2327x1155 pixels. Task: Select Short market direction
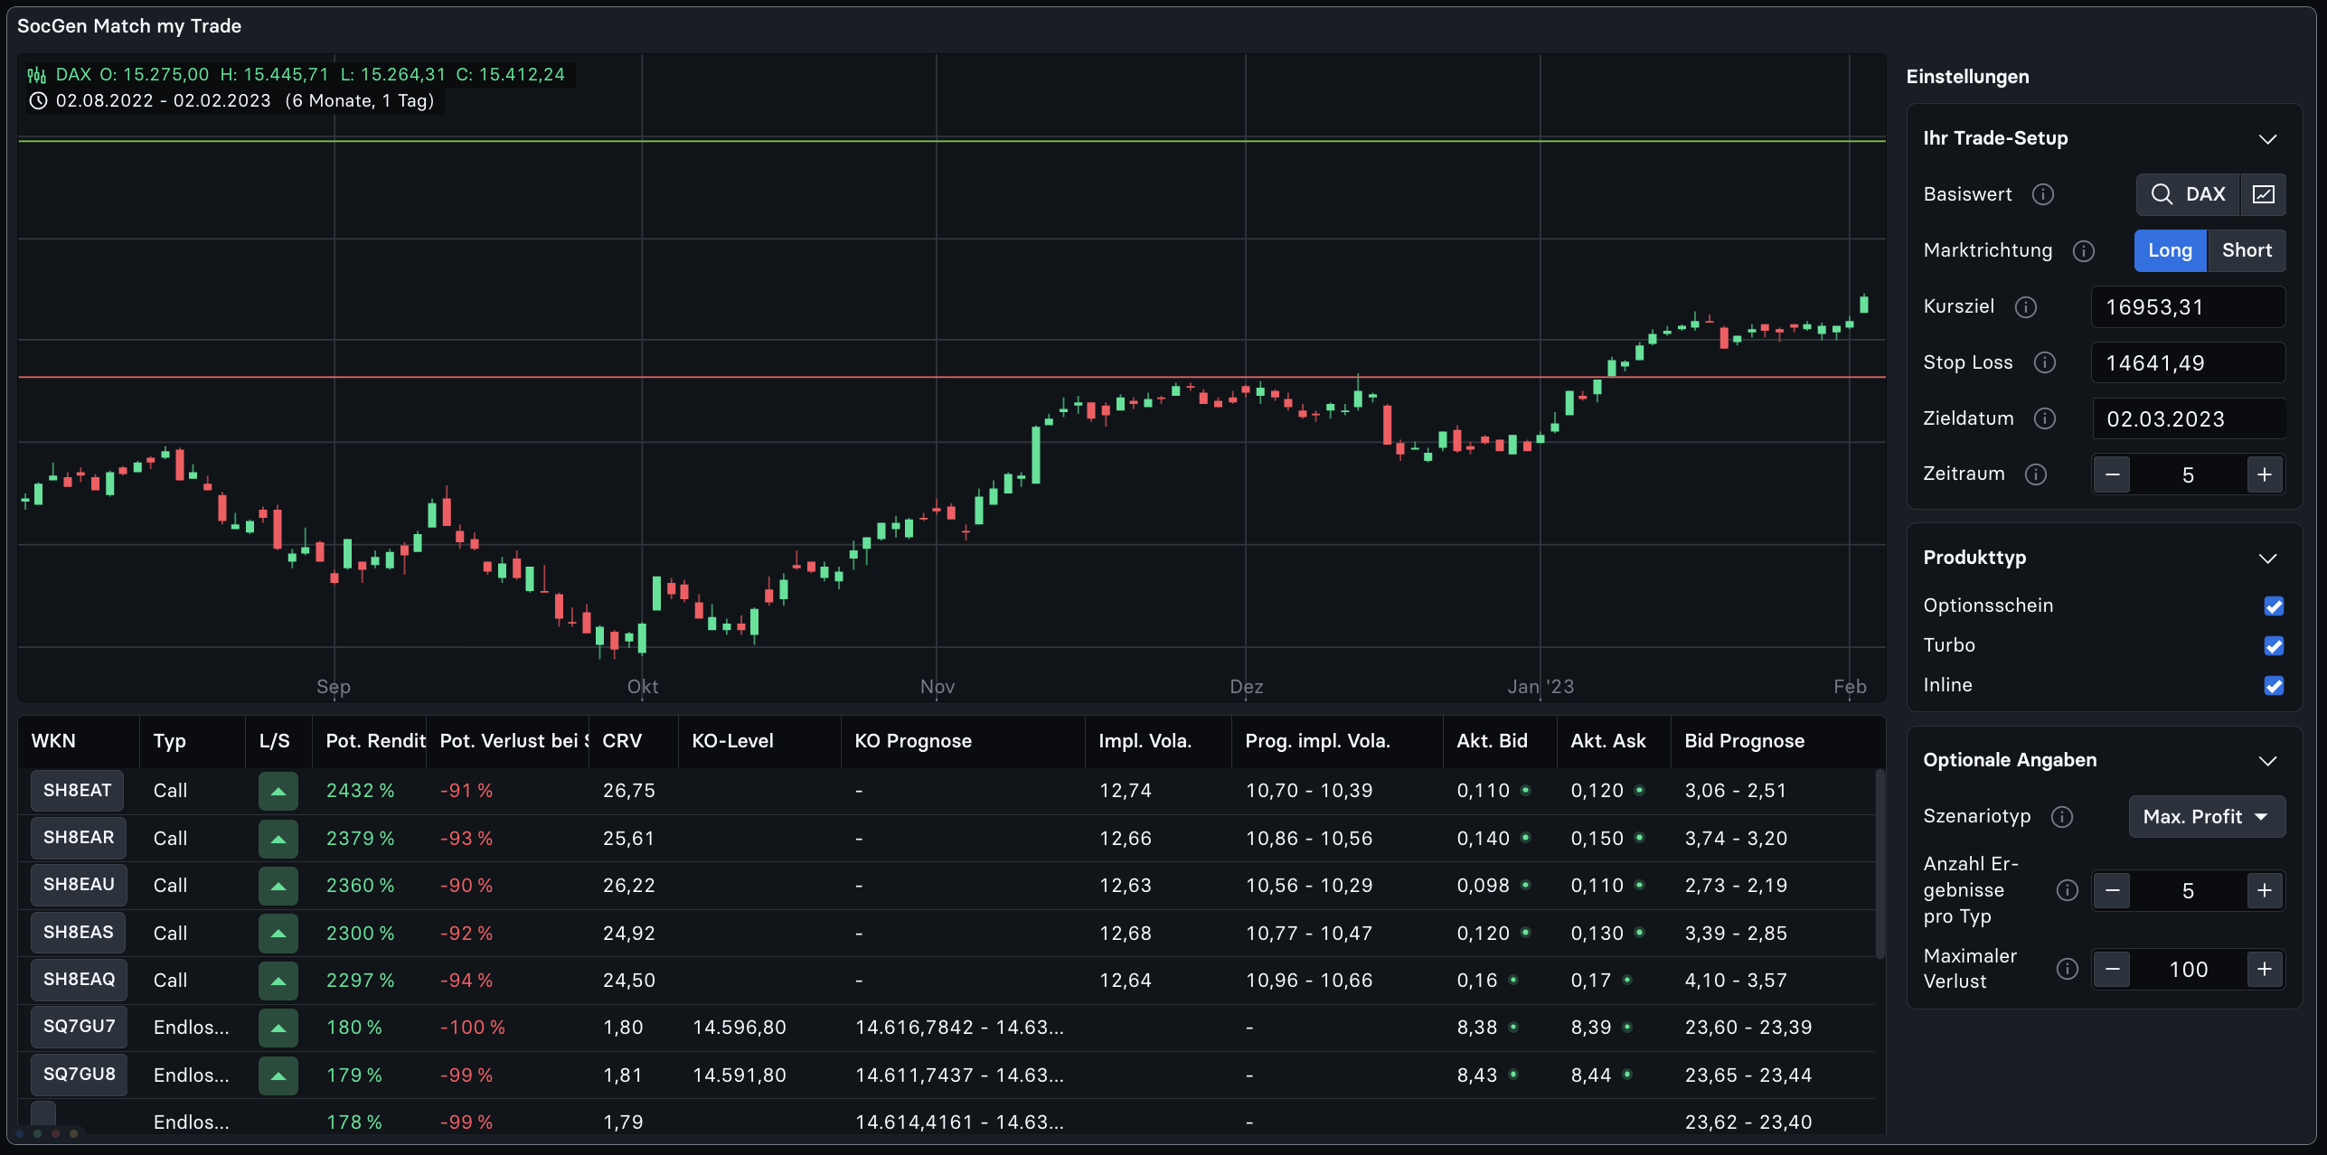click(x=2247, y=250)
